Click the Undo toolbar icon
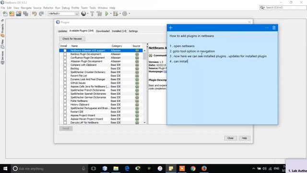Viewport: 307px width, 173px height. click(x=35, y=14)
